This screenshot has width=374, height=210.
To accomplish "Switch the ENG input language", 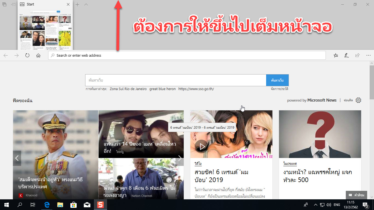I will click(x=337, y=205).
